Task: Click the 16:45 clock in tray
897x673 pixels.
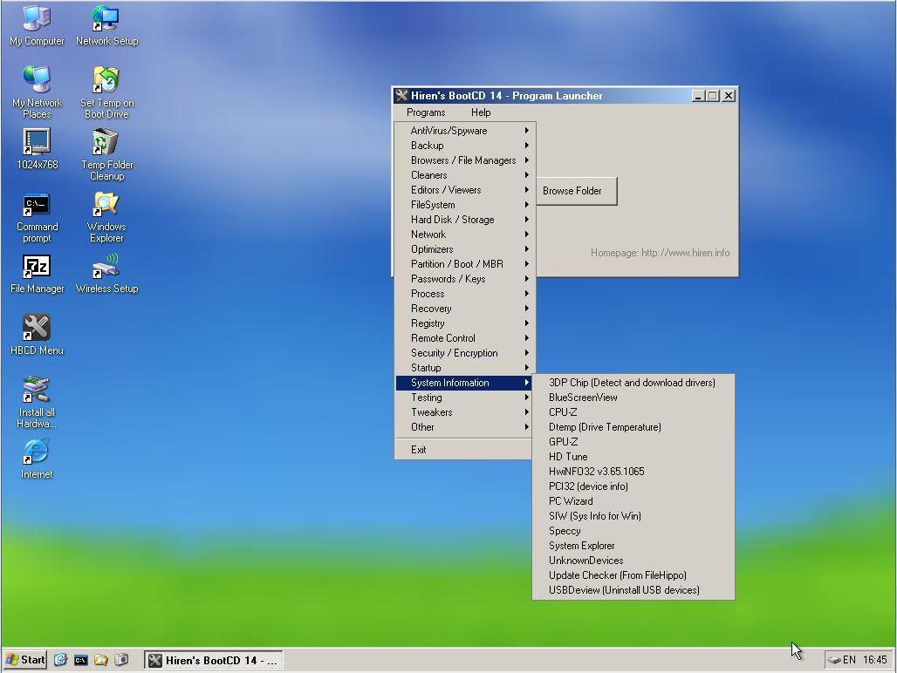Action: pos(874,660)
